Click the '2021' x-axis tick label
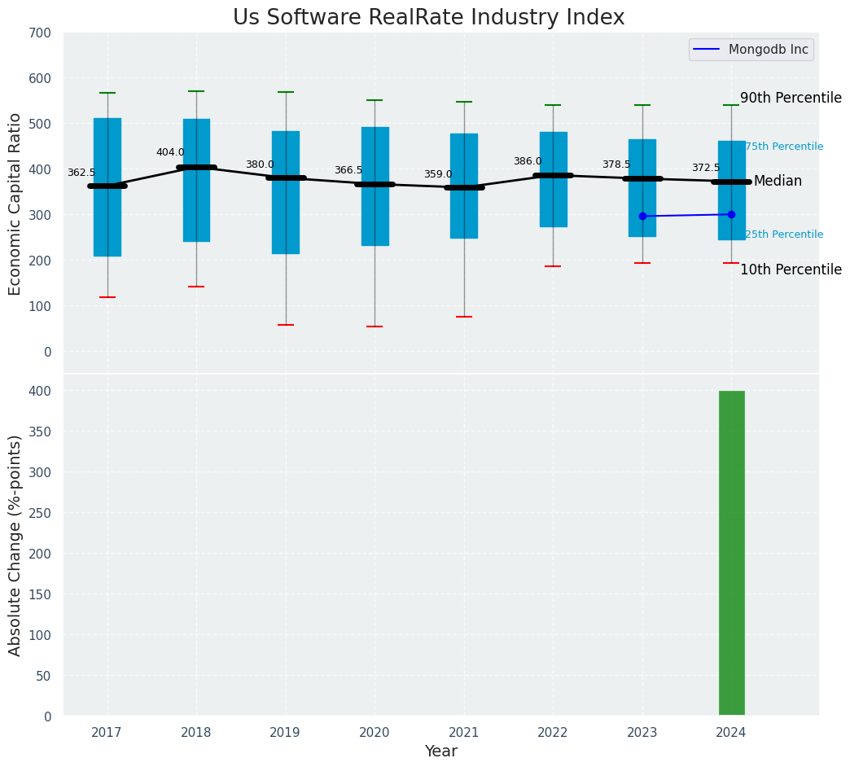The width and height of the screenshot is (850, 767). pyautogui.click(x=464, y=733)
